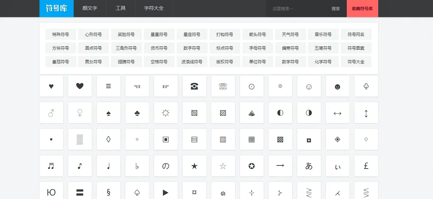Open the 字符大全 navigation tab
The image size is (433, 199).
pos(154,8)
